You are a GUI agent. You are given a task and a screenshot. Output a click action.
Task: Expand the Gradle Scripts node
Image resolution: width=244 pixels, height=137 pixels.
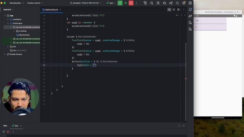[x=5, y=54]
